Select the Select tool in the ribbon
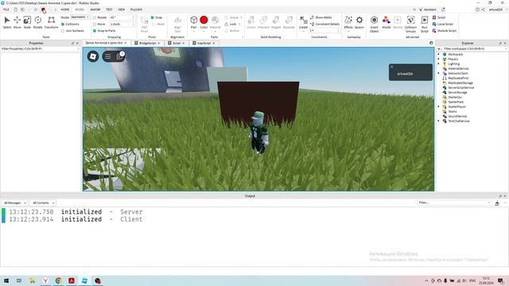509x286 pixels. (x=7, y=22)
